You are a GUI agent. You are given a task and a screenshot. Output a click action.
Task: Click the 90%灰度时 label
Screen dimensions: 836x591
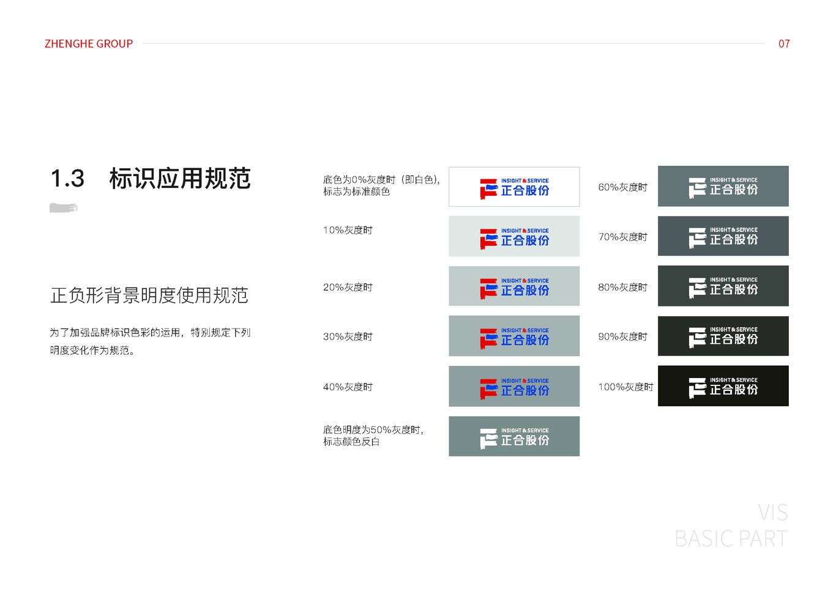click(623, 336)
